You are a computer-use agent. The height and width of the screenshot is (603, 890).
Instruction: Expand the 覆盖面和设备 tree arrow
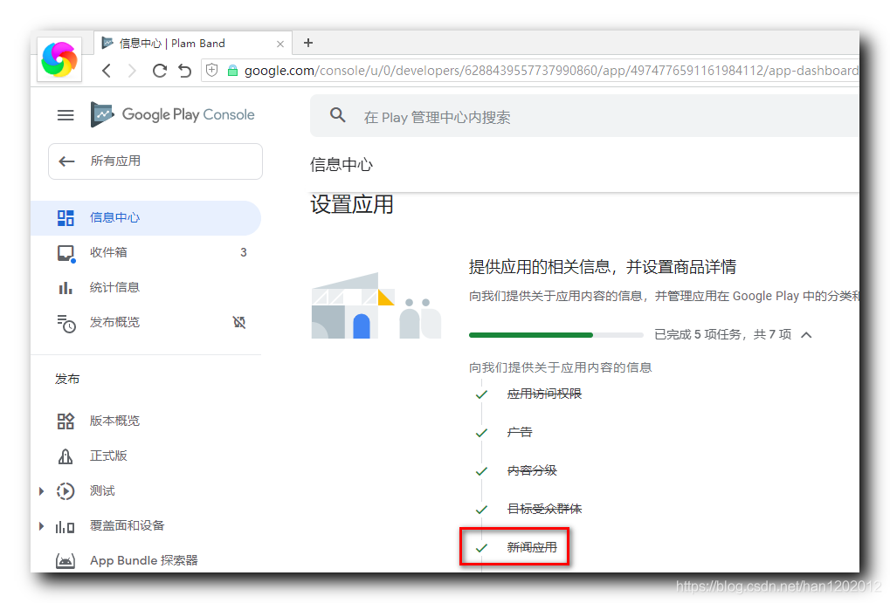41,526
